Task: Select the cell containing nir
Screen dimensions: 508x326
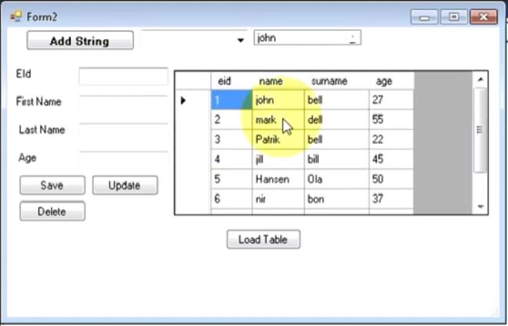Action: point(278,199)
